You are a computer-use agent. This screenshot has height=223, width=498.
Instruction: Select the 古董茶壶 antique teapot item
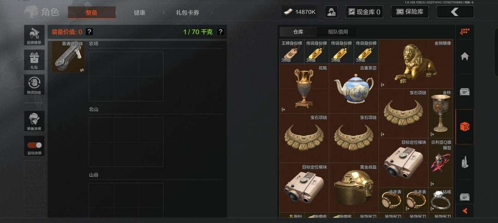[x=354, y=89]
